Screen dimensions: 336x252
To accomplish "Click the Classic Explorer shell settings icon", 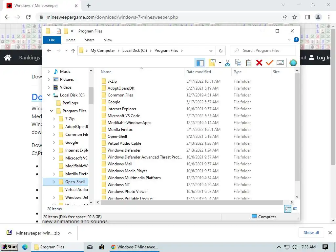I will (x=293, y=63).
